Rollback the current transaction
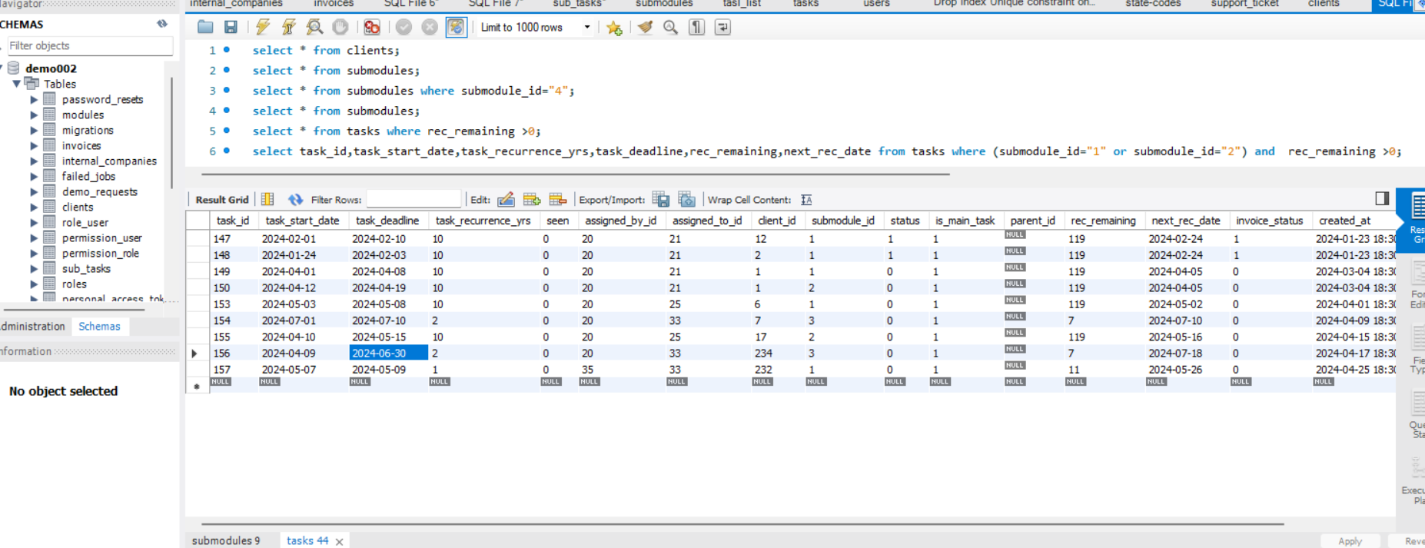 point(430,28)
